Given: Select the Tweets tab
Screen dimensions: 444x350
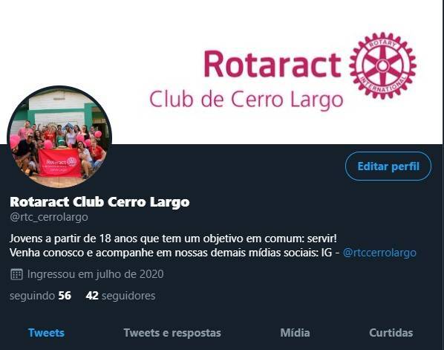Looking at the screenshot, I should point(46,333).
